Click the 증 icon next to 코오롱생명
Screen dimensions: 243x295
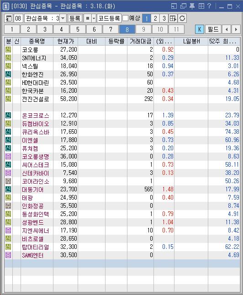8,157
